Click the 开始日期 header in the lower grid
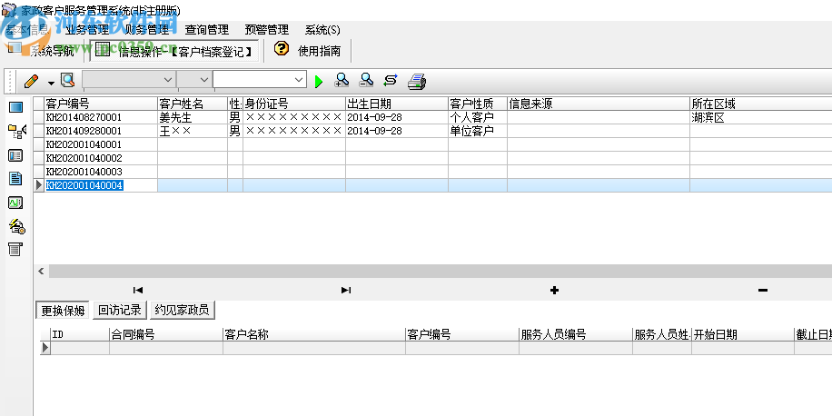Screen dimensions: 832x416 [743, 334]
